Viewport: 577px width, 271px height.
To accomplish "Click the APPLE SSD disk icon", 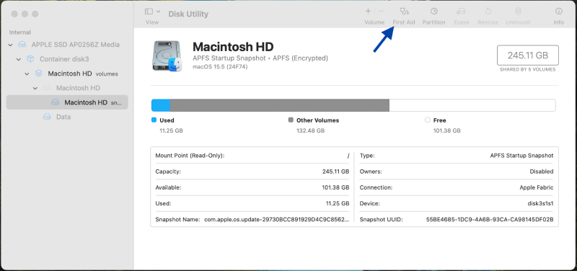I will 22,45.
